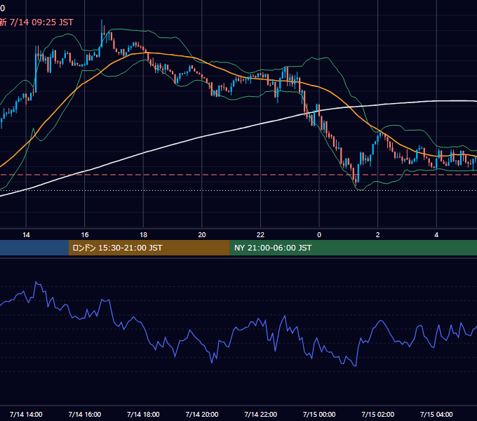The width and height of the screenshot is (477, 421).
Task: Click hour label 14 on the price chart axis
Action: [x=26, y=235]
